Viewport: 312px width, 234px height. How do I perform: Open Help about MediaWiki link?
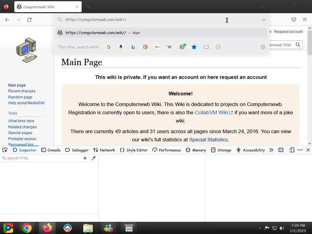tap(26, 103)
